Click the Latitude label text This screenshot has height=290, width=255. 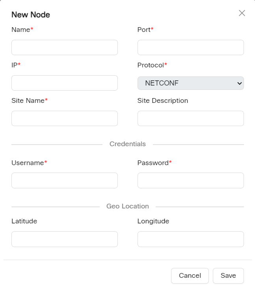click(x=24, y=221)
